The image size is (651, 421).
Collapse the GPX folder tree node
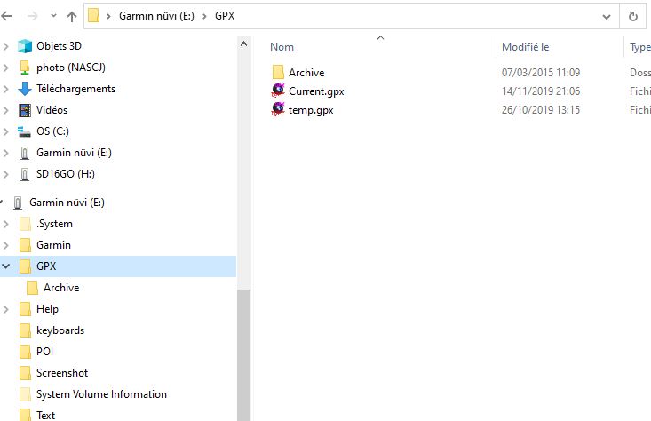click(x=7, y=266)
